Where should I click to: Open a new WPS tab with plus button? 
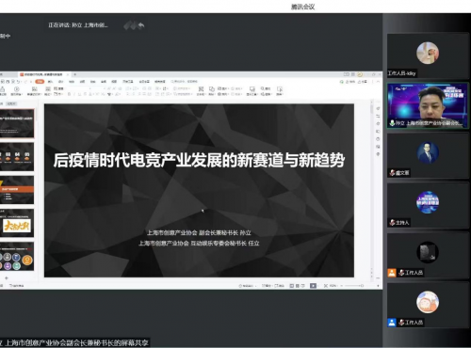[x=74, y=74]
